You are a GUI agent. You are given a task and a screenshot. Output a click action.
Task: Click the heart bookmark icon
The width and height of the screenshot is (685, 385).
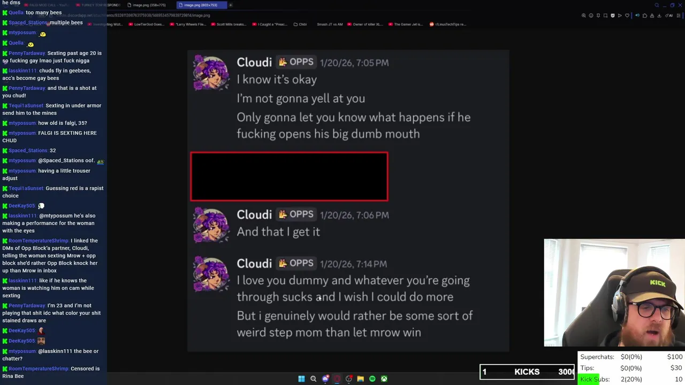click(627, 16)
